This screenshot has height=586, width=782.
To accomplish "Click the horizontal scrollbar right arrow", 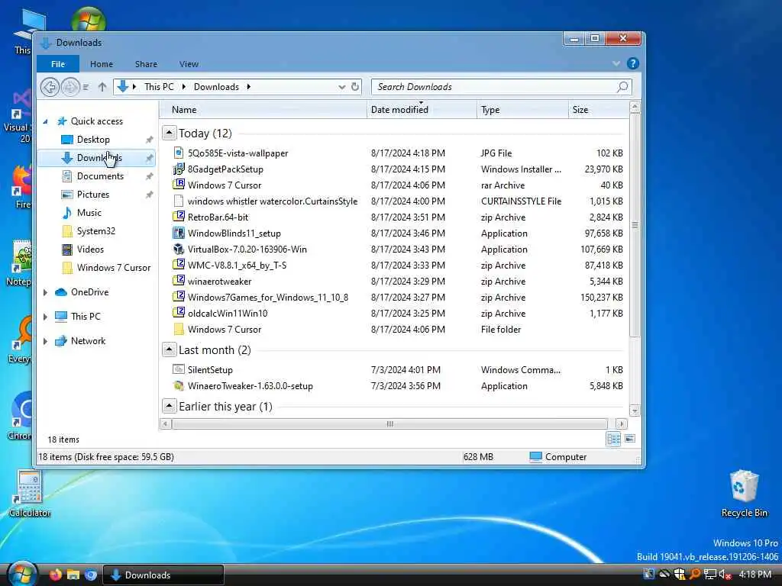I will [621, 423].
